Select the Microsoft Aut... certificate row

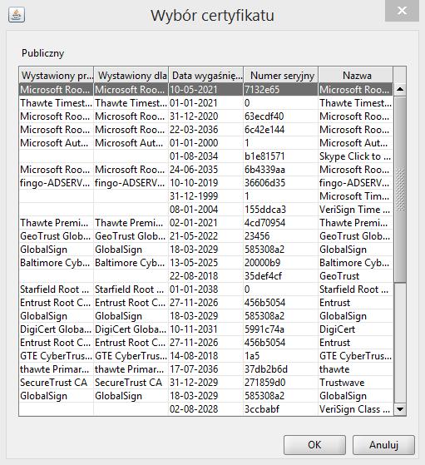(x=205, y=143)
